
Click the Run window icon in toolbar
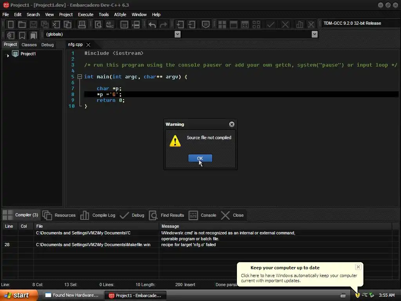click(233, 25)
